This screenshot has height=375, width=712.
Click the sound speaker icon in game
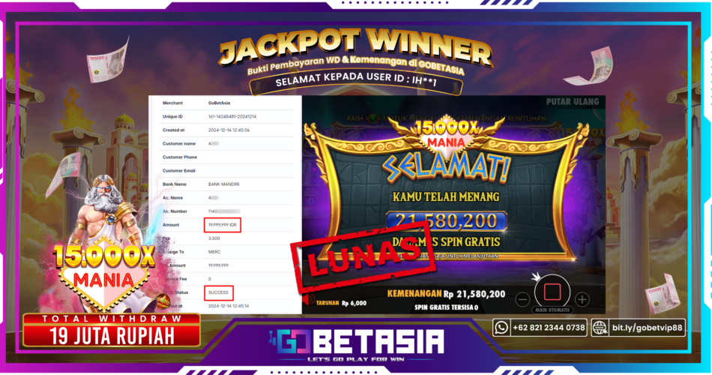click(x=308, y=301)
